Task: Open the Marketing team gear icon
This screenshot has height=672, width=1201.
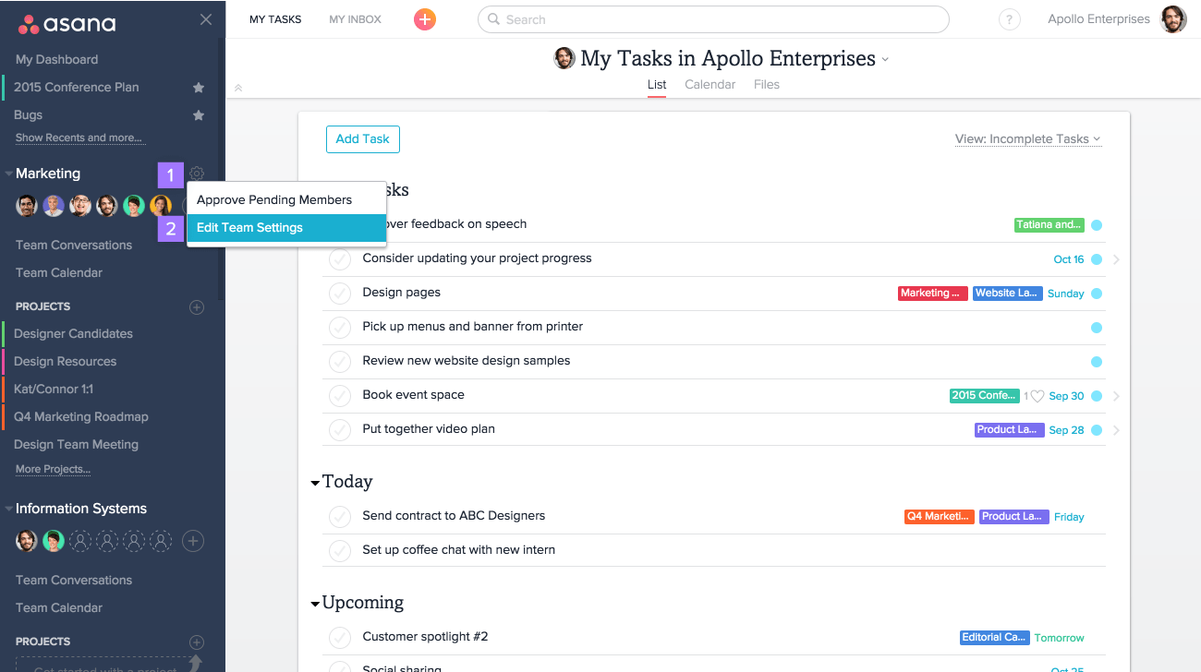Action: click(197, 174)
